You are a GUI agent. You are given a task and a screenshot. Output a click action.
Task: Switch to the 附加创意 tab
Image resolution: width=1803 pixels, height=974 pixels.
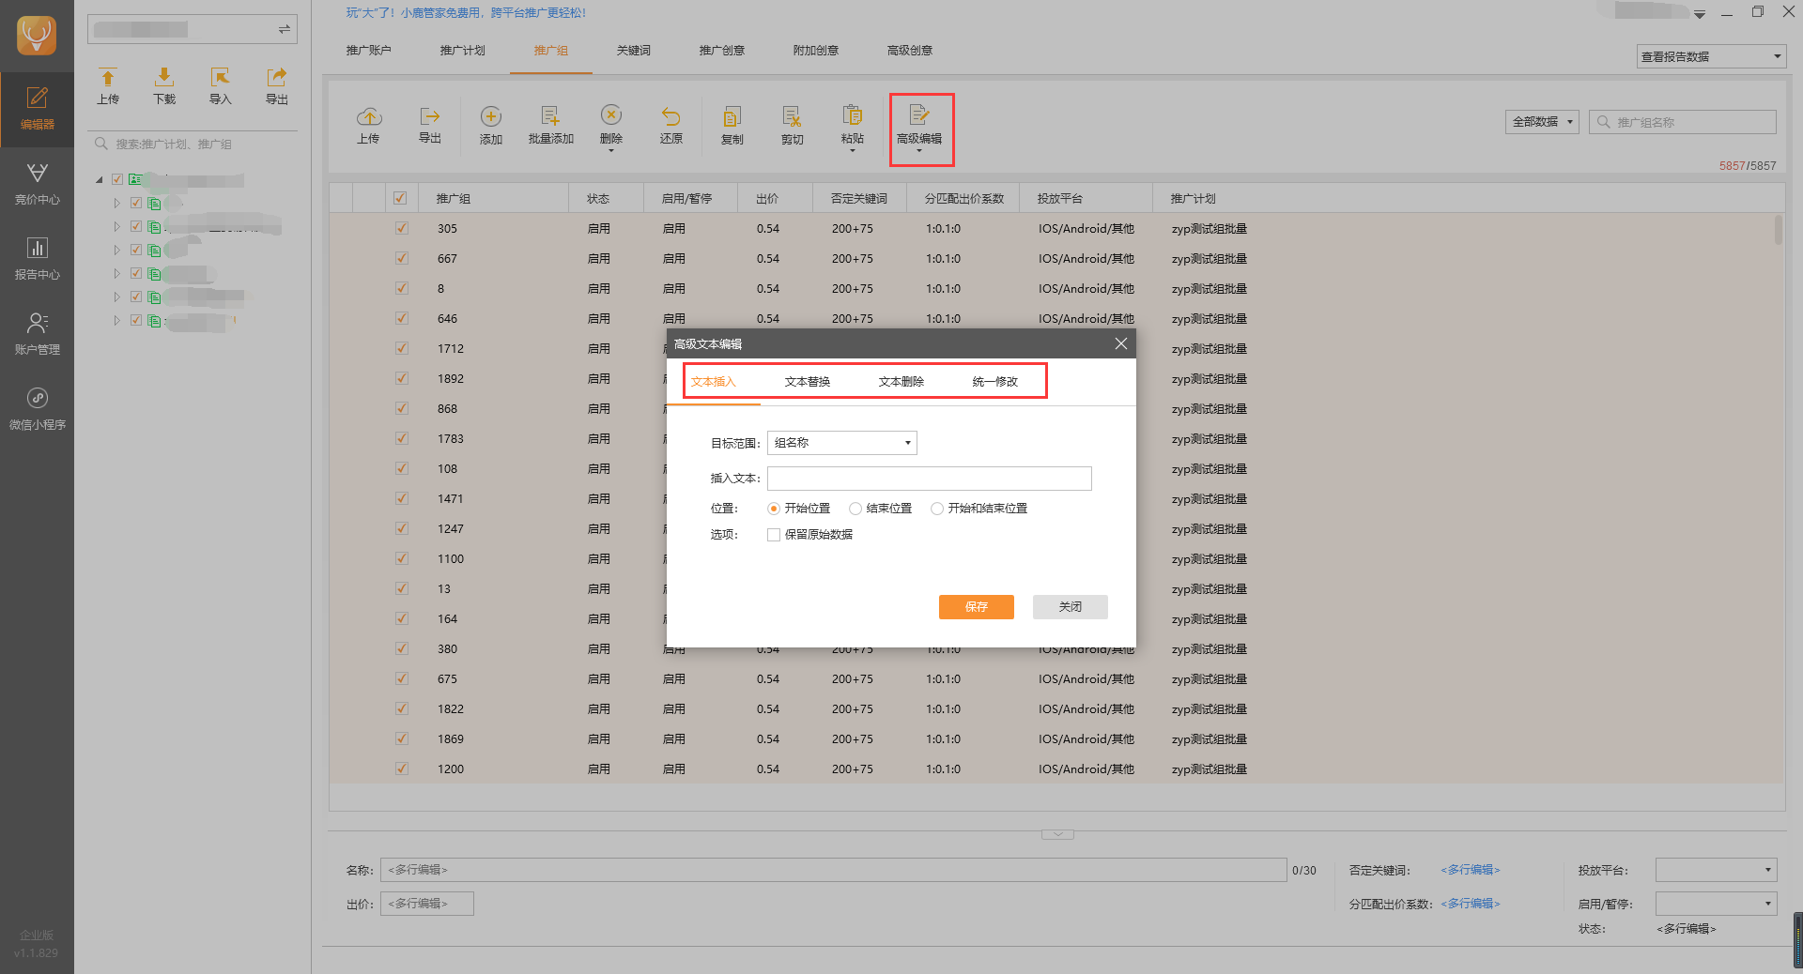(x=816, y=51)
